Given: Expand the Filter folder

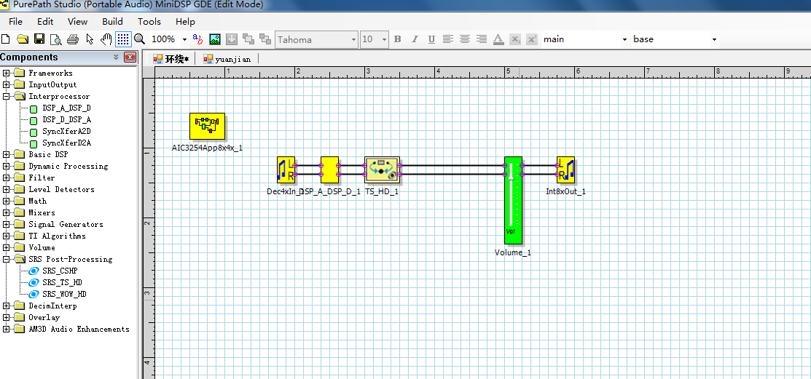Looking at the screenshot, I should (7, 177).
